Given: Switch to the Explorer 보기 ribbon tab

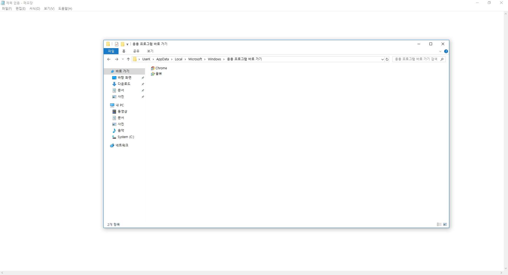Looking at the screenshot, I should click(x=150, y=51).
